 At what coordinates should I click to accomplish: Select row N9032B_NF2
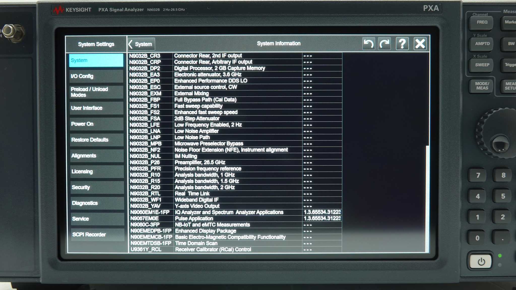(x=235, y=150)
